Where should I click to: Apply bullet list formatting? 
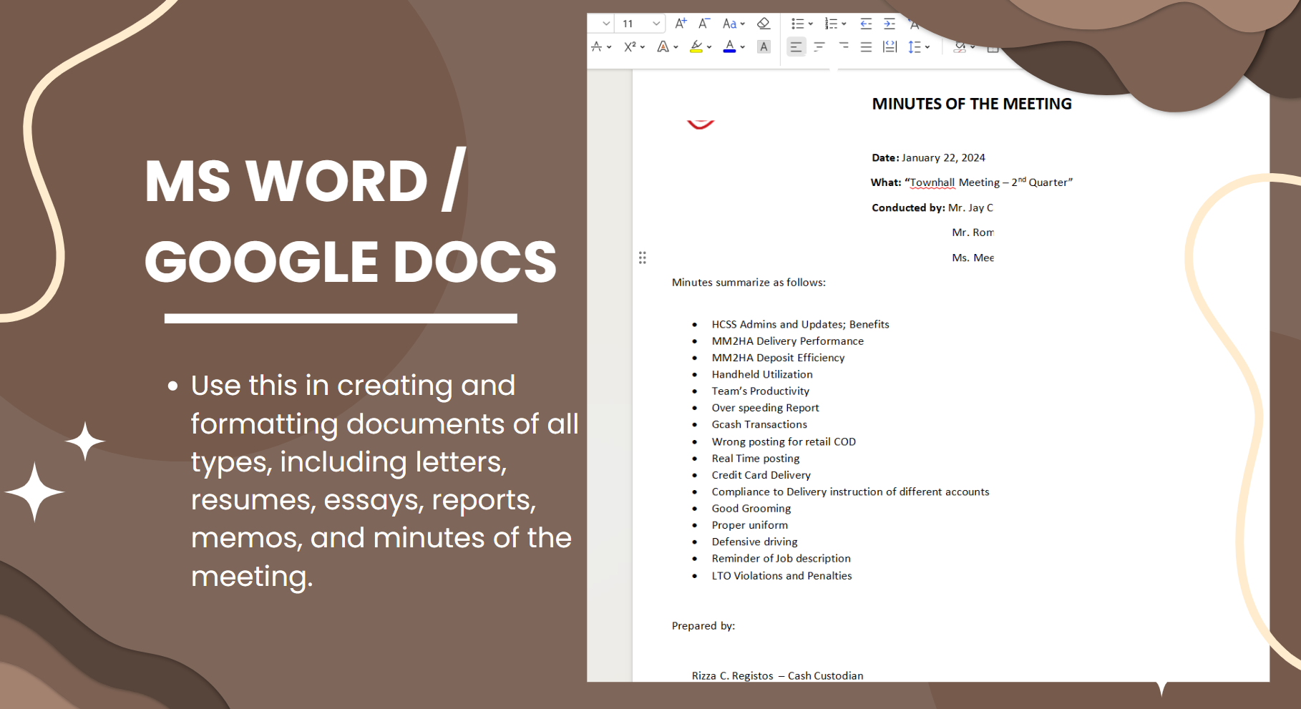[x=797, y=24]
